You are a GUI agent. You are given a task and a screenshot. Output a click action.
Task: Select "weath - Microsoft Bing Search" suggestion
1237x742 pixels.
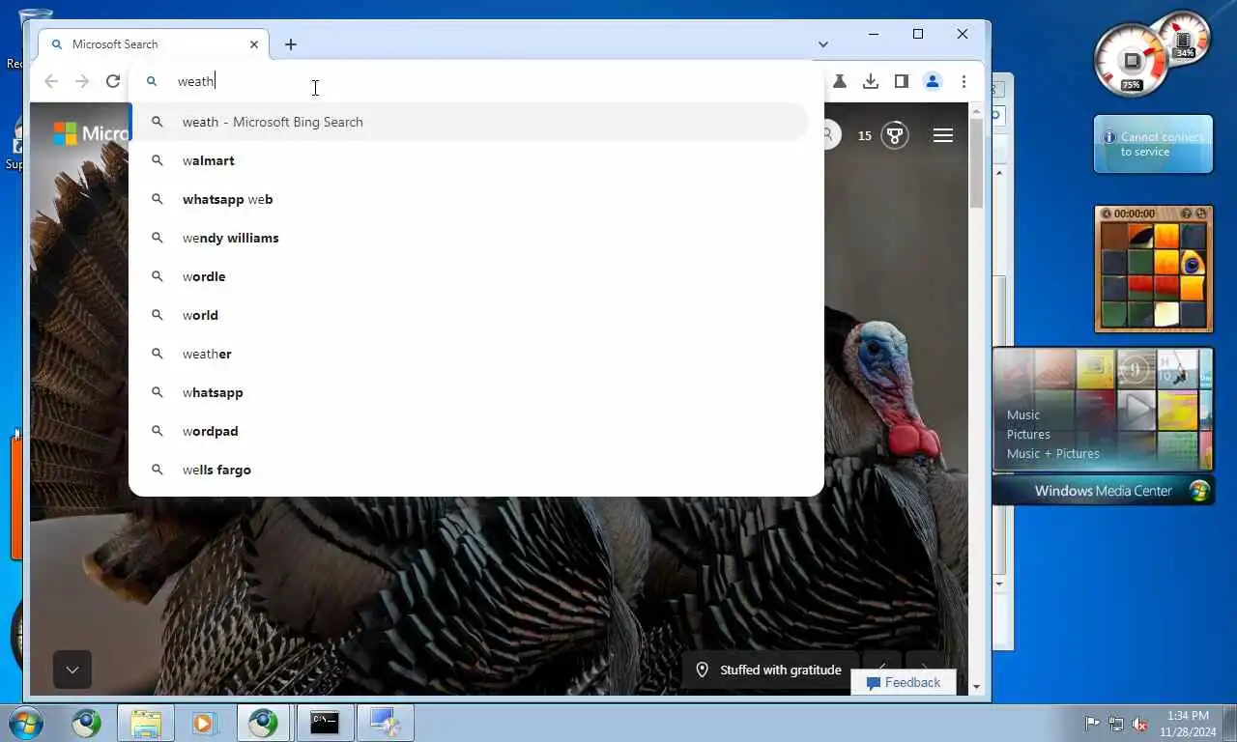pyautogui.click(x=470, y=122)
